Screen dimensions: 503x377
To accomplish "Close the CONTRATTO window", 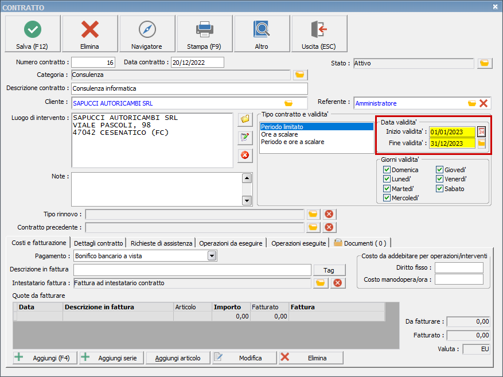I will 496,7.
